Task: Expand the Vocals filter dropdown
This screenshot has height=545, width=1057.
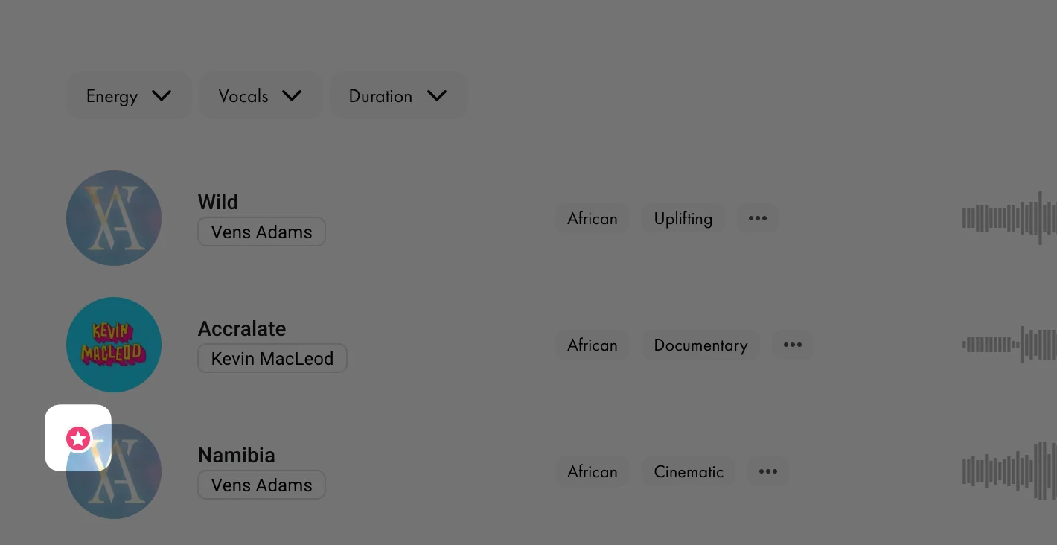Action: [261, 95]
